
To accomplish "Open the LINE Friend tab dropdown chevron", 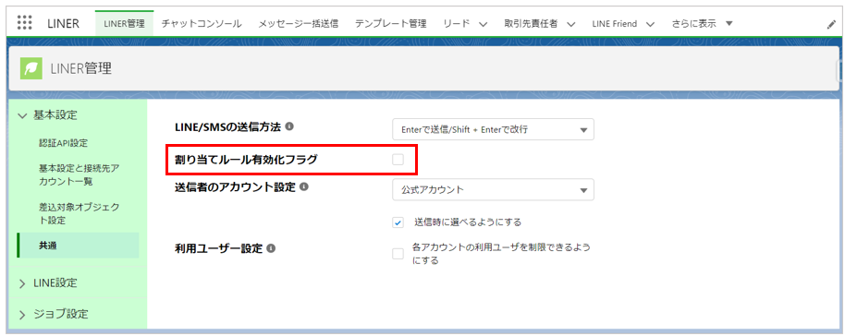I will pos(650,24).
